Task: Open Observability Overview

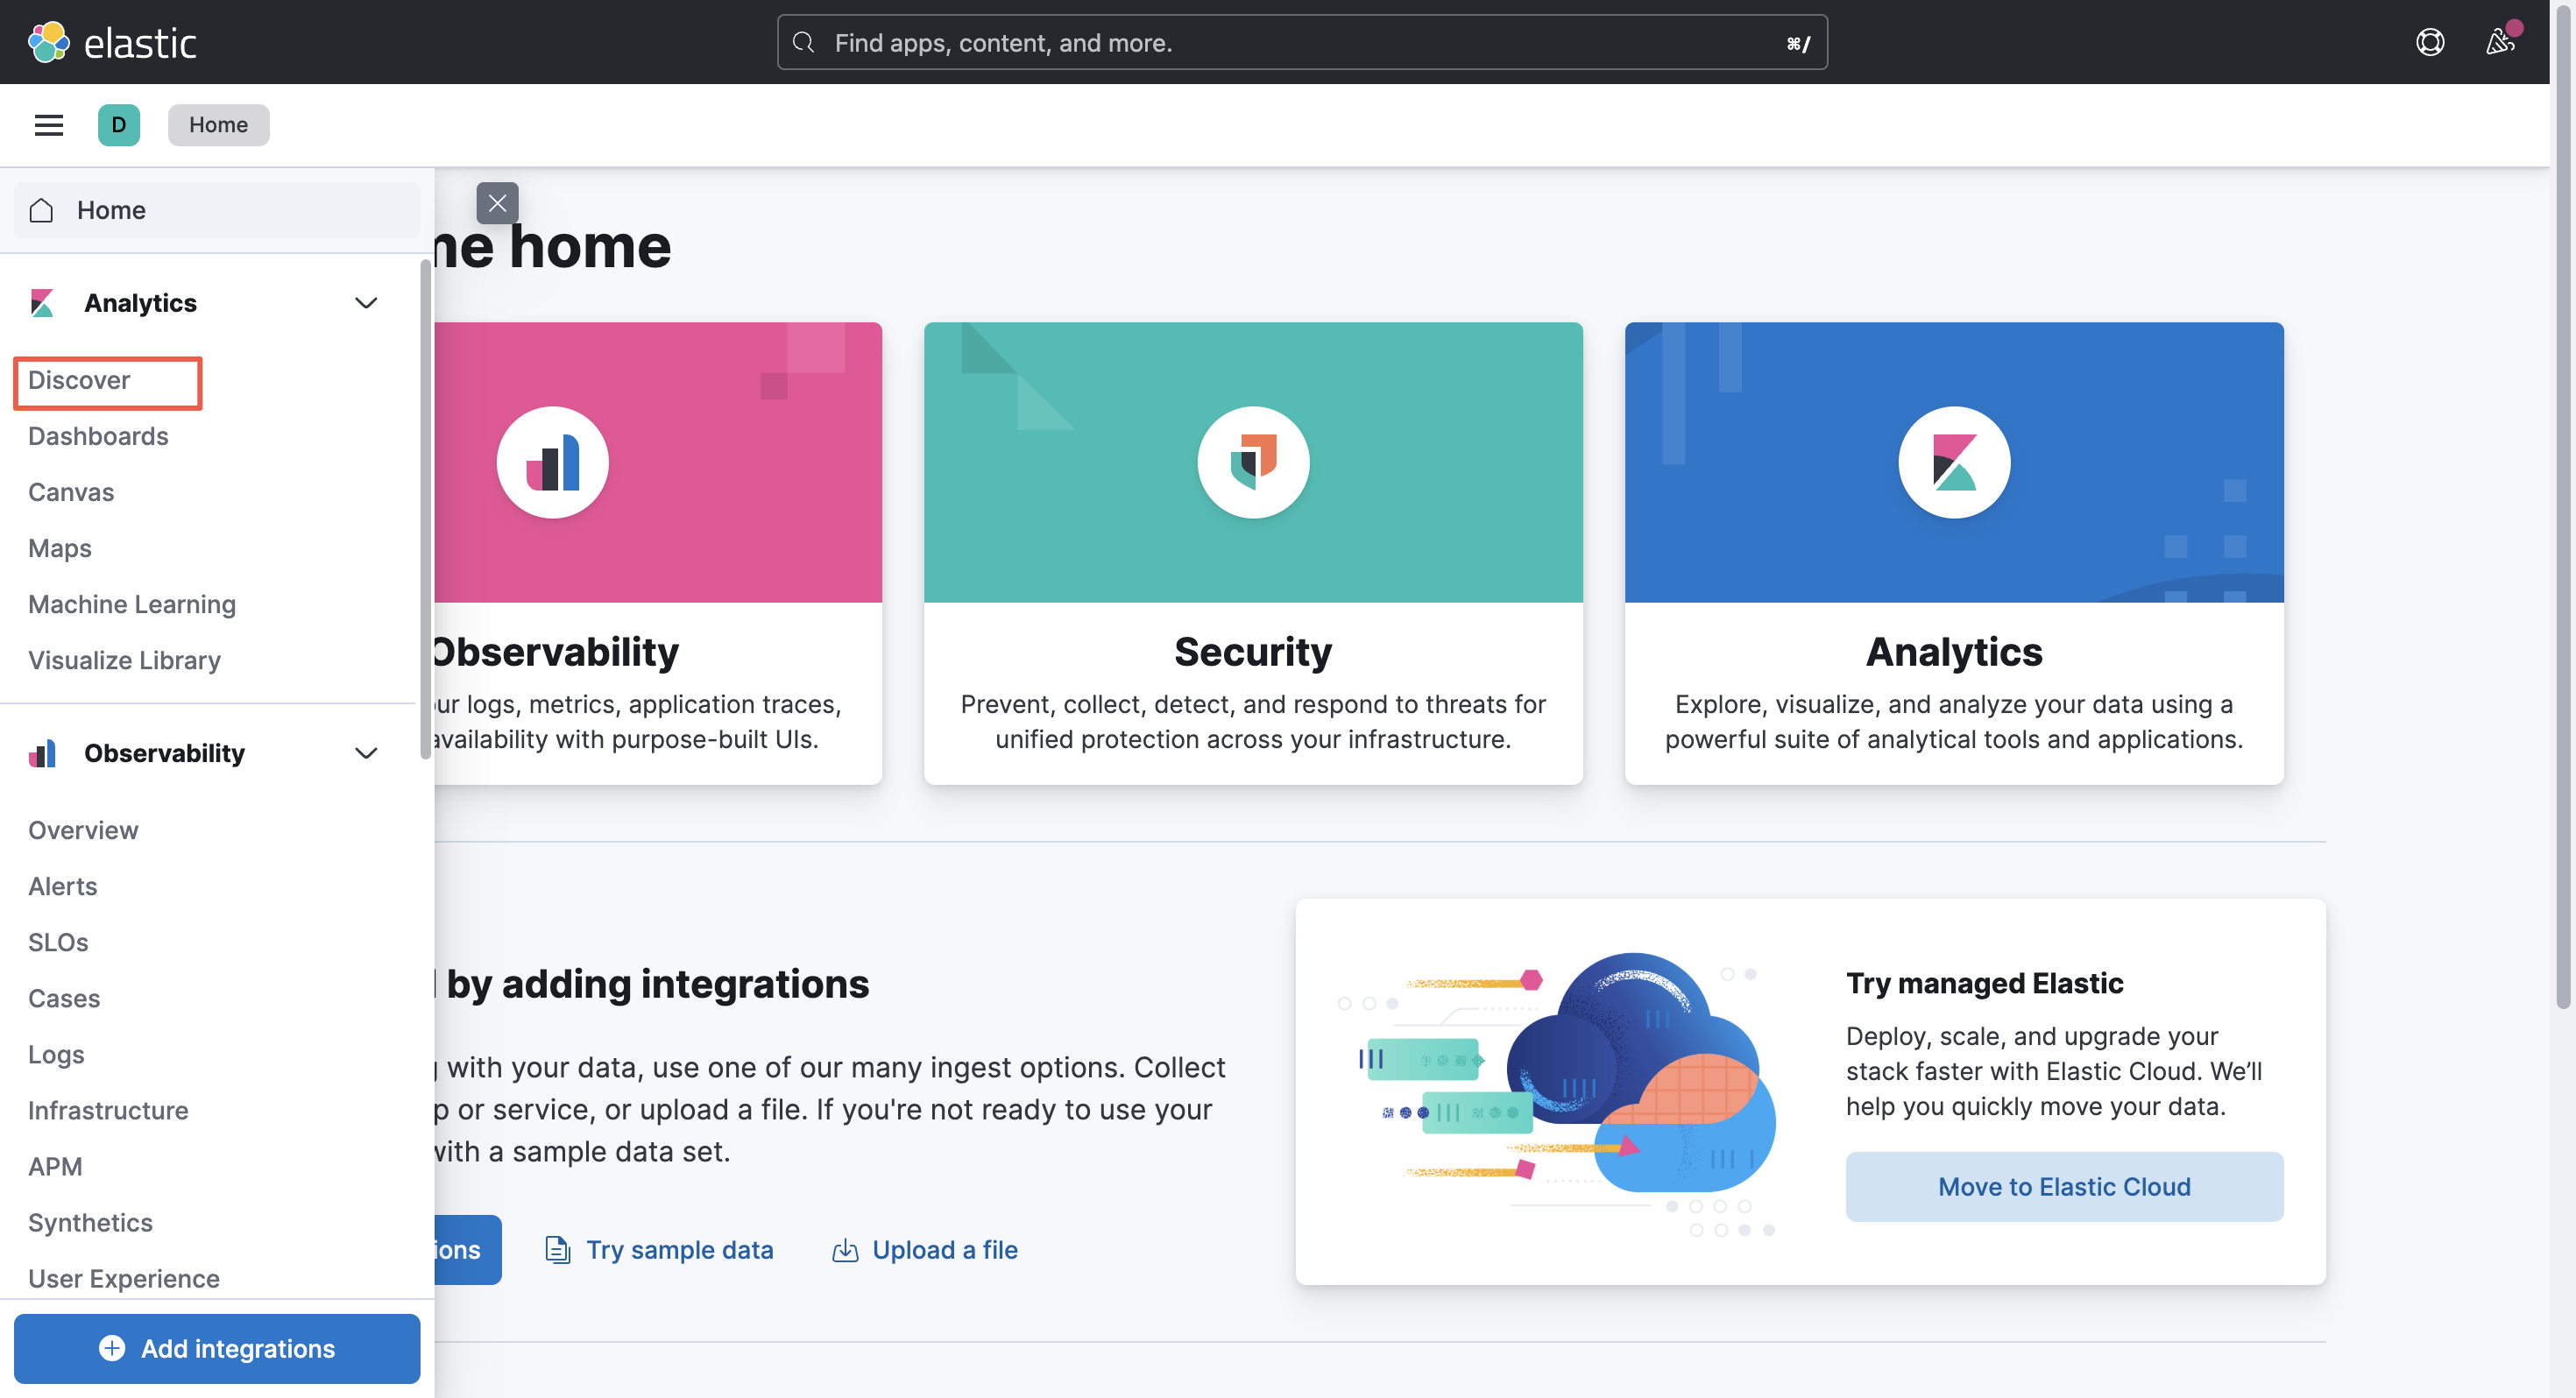Action: [x=83, y=830]
